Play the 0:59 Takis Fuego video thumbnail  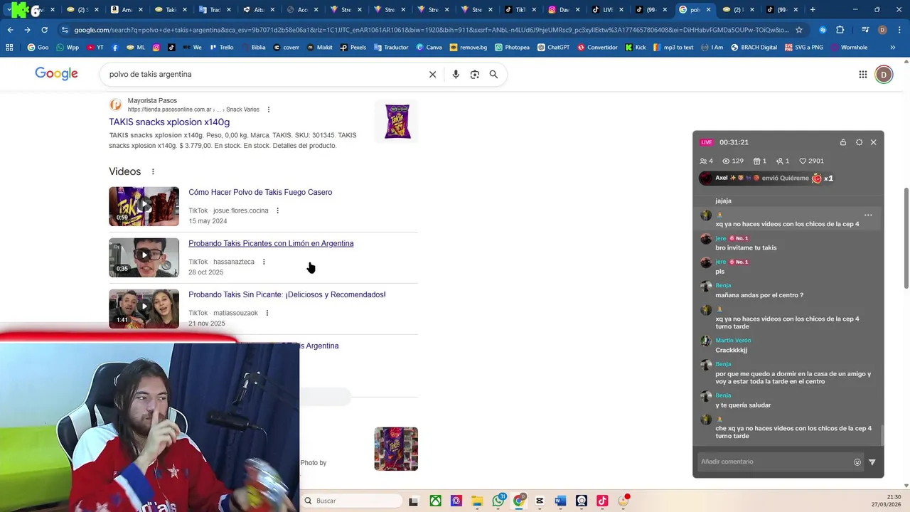click(144, 206)
